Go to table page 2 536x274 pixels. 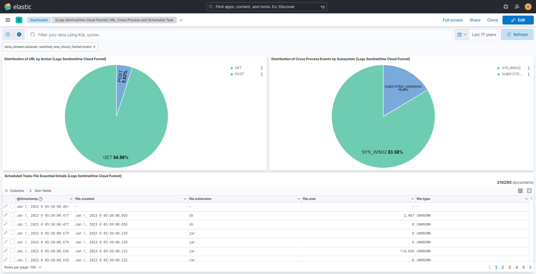(502, 267)
